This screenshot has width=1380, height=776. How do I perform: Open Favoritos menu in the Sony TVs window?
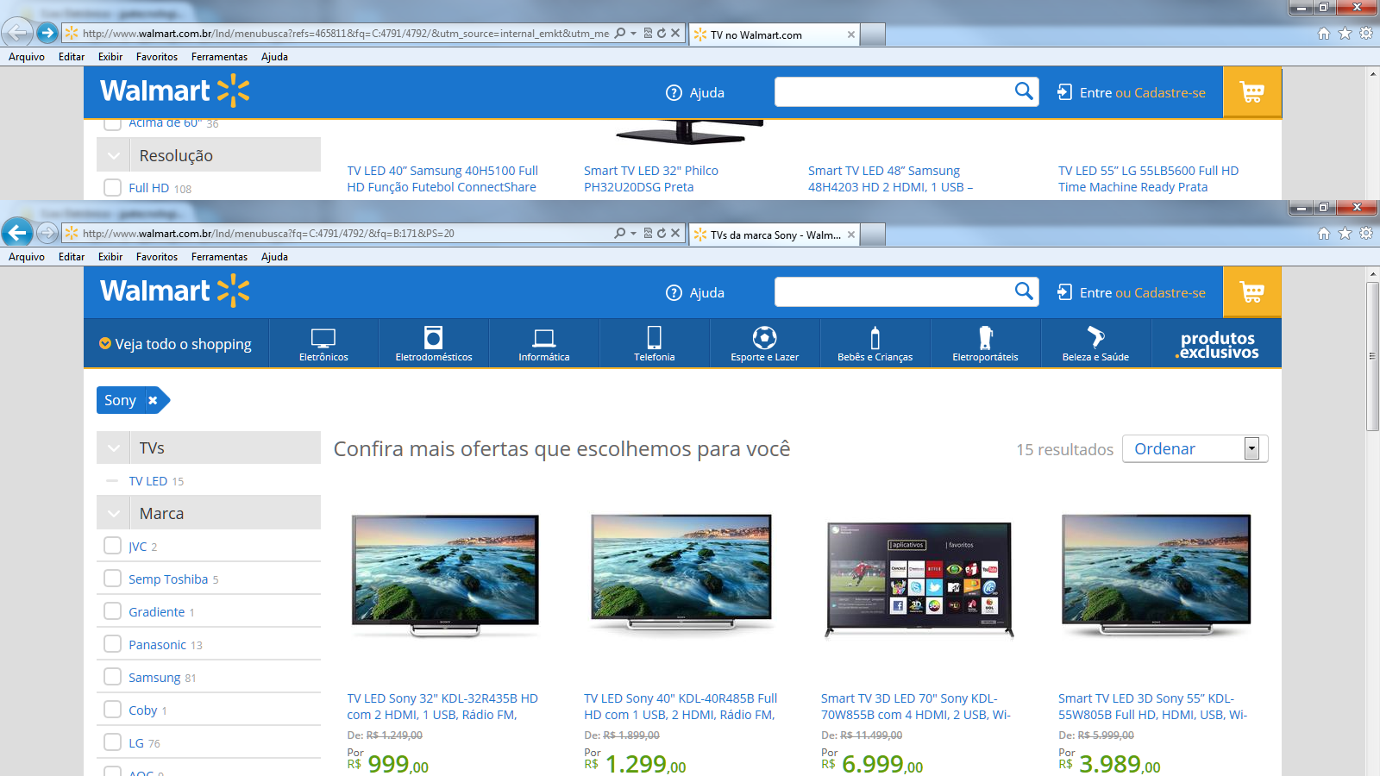click(157, 257)
